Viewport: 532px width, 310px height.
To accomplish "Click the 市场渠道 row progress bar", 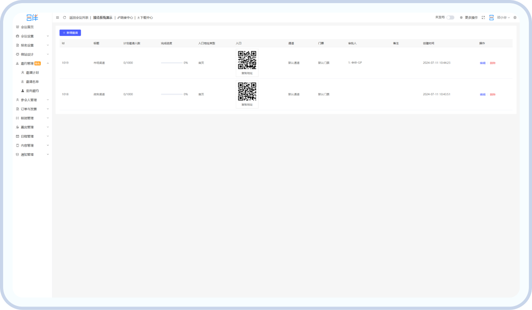I will [x=172, y=63].
